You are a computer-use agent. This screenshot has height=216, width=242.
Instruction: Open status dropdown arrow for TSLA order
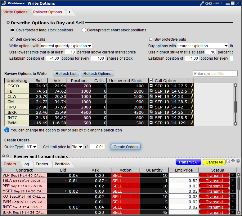[x=233, y=181]
